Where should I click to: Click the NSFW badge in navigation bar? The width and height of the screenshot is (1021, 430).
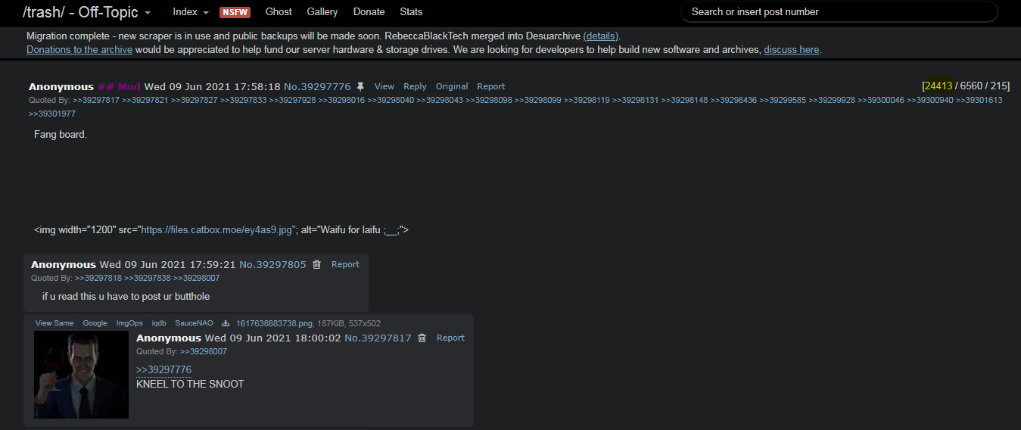235,12
